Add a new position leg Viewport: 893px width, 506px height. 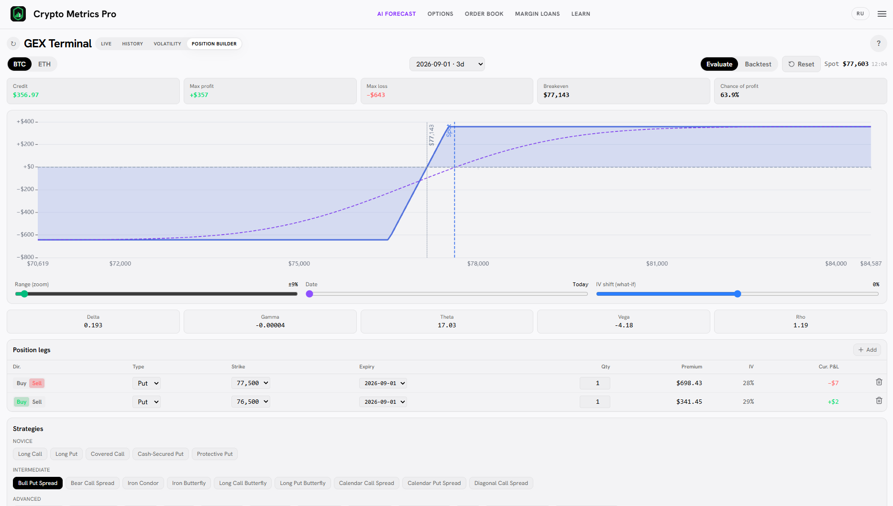(867, 350)
